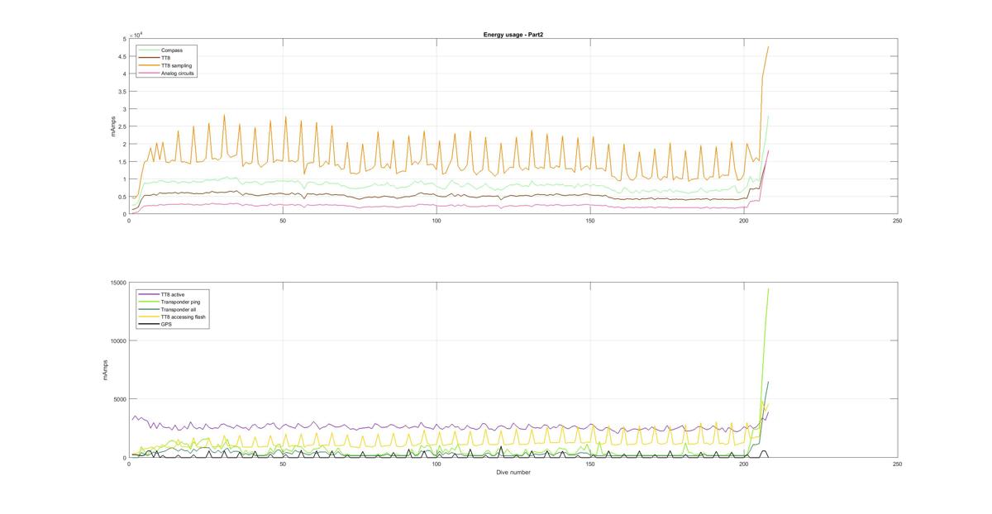The height and width of the screenshot is (514, 992).
Task: Select the 'TT8 sampling' legend label
Action: tap(177, 65)
